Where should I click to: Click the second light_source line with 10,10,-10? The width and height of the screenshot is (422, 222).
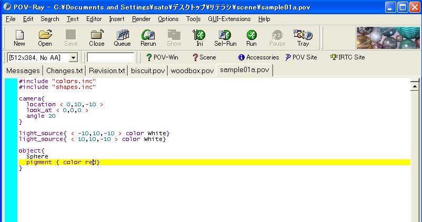coord(92,139)
